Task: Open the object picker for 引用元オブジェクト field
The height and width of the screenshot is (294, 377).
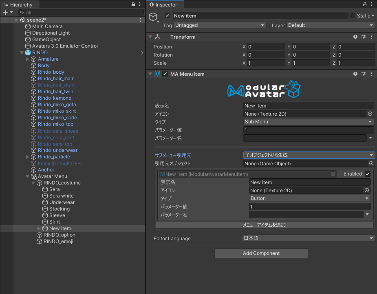Action: point(371,163)
